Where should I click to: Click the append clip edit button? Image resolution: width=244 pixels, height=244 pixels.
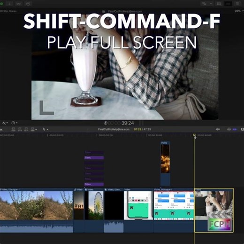coord(26,130)
